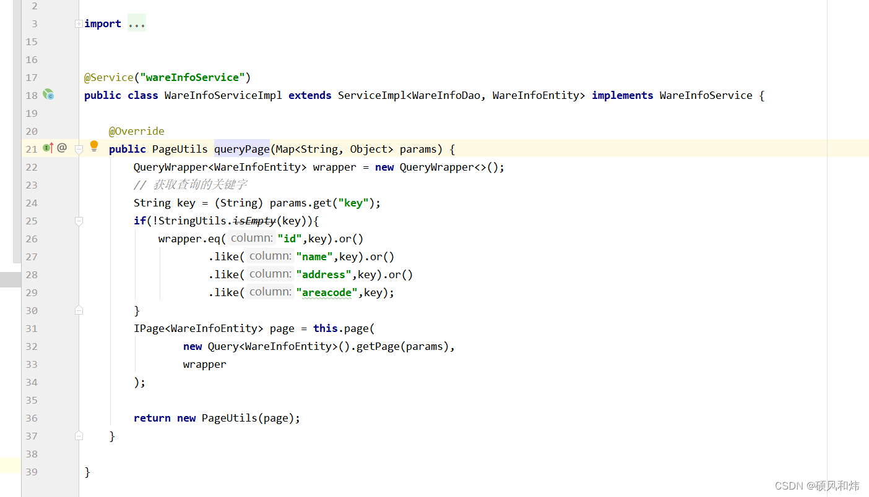The image size is (869, 497).
Task: Click the getPage method call on line 32
Action: pyautogui.click(x=378, y=346)
